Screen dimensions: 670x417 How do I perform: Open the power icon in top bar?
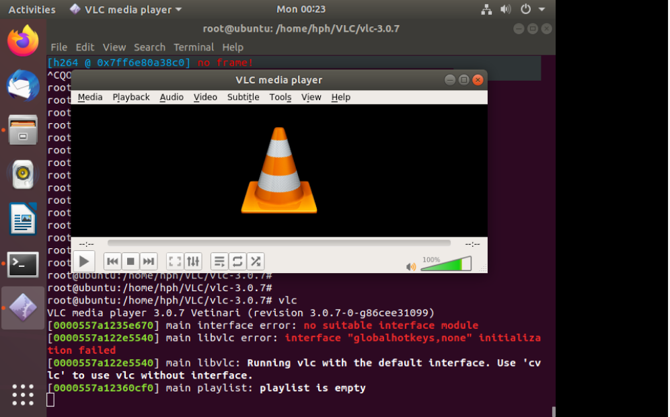525,9
